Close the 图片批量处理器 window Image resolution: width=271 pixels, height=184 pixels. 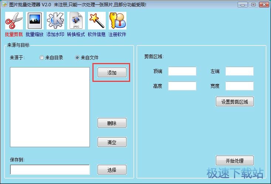coord(264,5)
